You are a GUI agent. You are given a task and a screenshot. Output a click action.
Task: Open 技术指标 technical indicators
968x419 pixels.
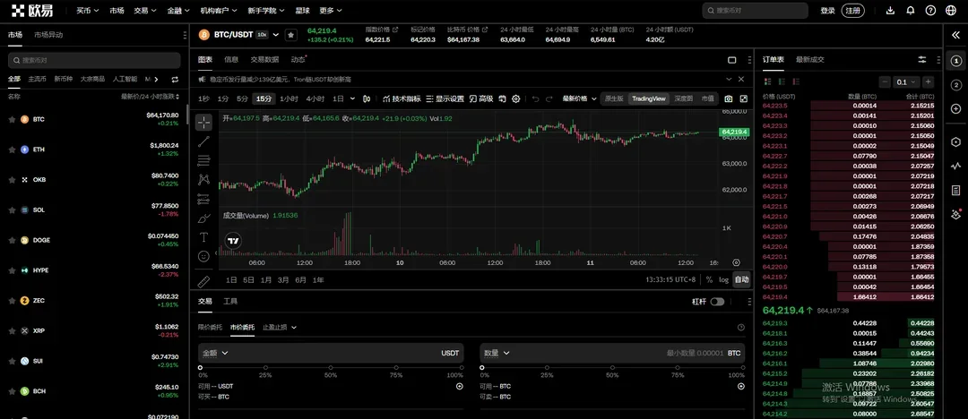402,98
